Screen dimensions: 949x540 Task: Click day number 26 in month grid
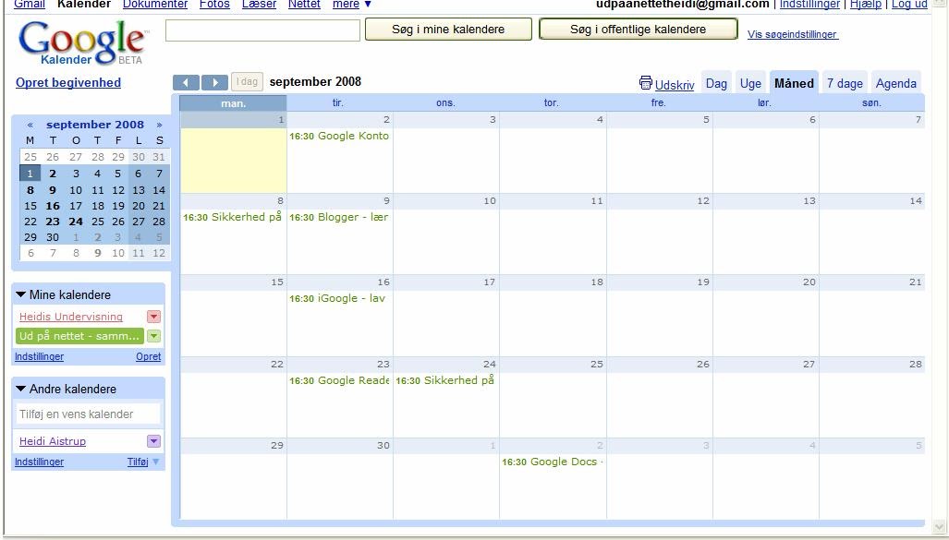tap(702, 364)
